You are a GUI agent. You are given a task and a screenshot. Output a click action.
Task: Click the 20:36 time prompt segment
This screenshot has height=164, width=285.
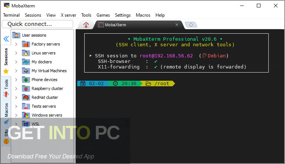[125, 83]
